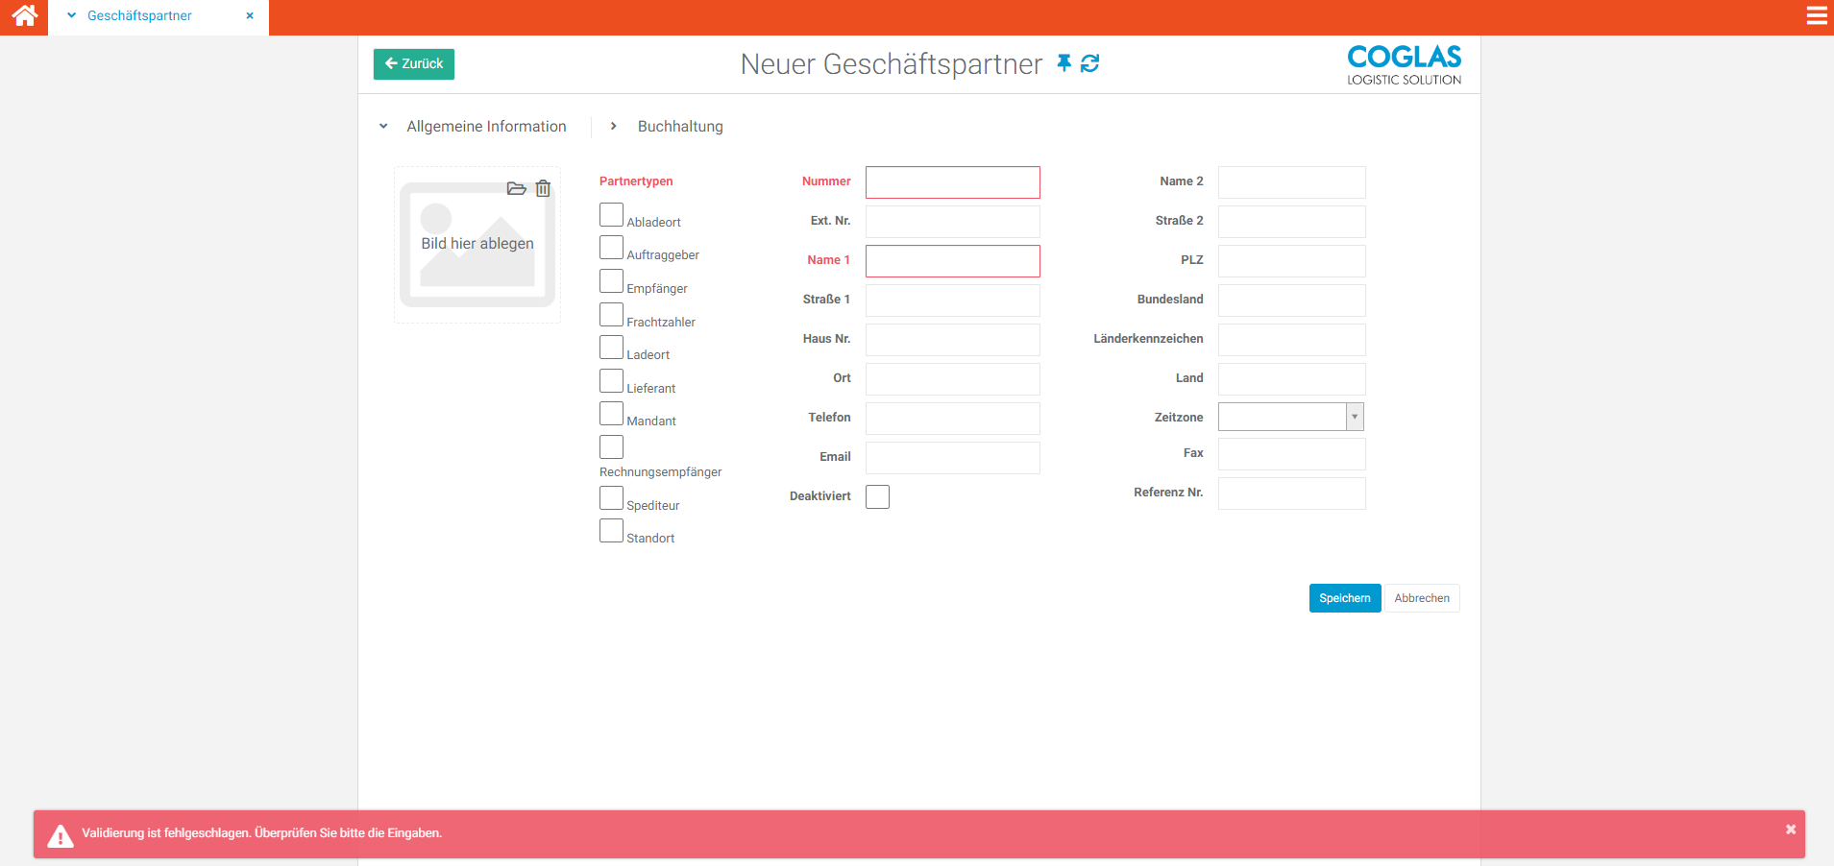This screenshot has height=866, width=1834.
Task: Dismiss the validation error with X icon
Action: point(1790,830)
